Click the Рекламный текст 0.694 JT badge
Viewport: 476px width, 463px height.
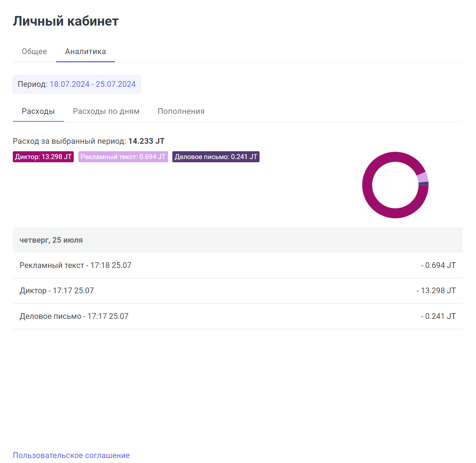tap(123, 157)
